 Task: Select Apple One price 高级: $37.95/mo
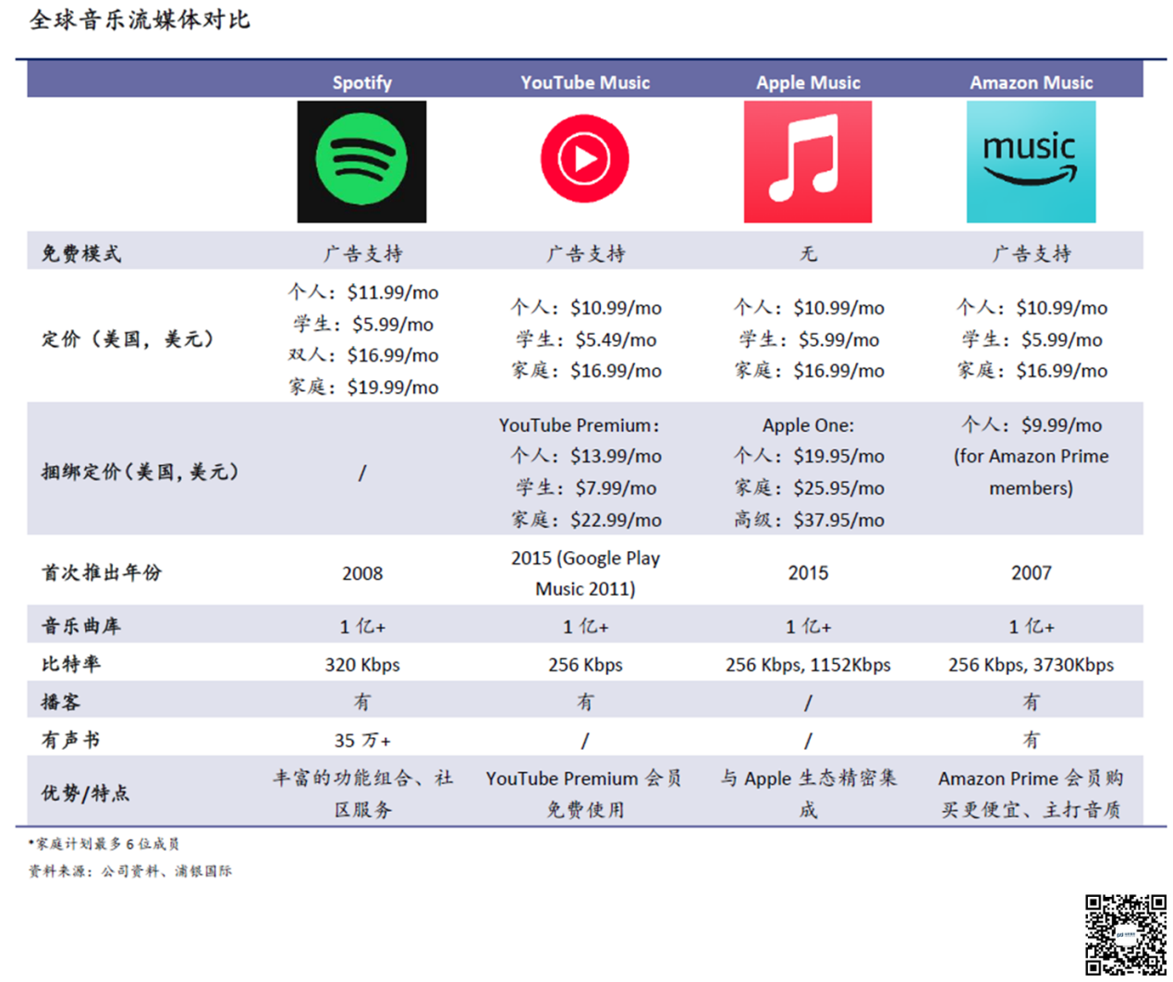809,520
